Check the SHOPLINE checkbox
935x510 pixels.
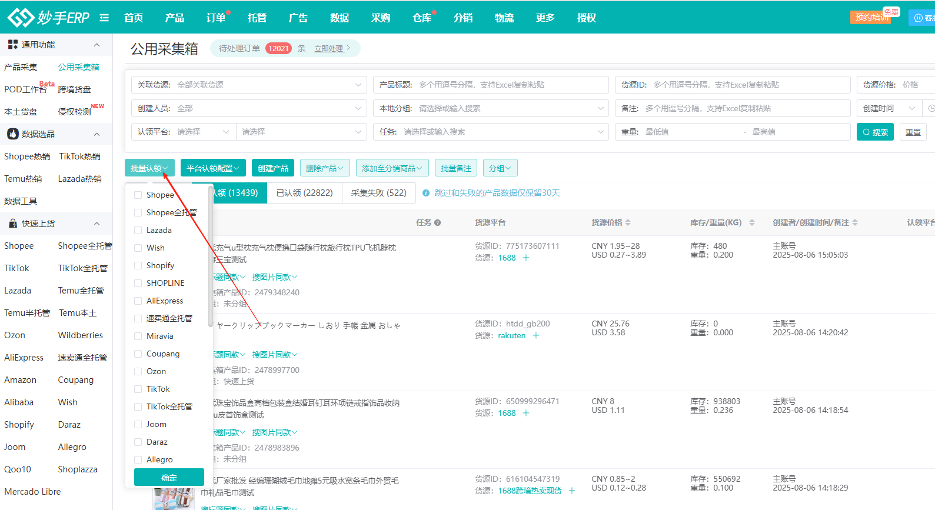[x=138, y=283]
